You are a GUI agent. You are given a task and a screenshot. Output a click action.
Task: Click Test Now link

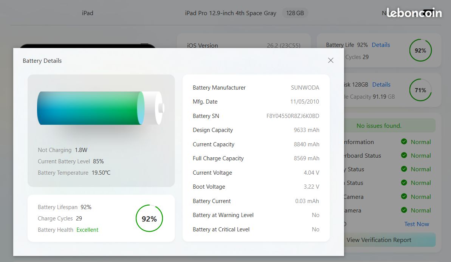(417, 224)
